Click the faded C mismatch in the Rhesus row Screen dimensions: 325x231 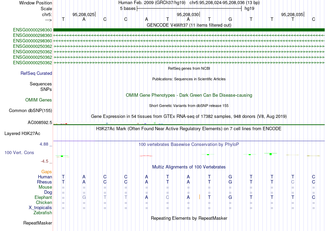(x=292, y=182)
